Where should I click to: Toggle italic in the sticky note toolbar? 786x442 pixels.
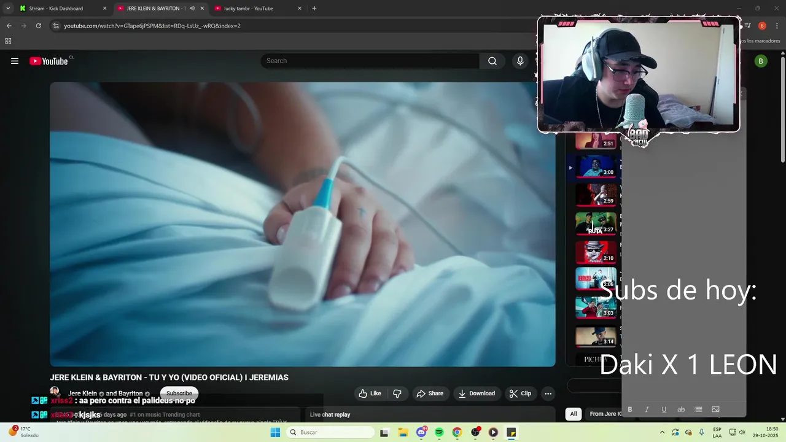(x=647, y=409)
